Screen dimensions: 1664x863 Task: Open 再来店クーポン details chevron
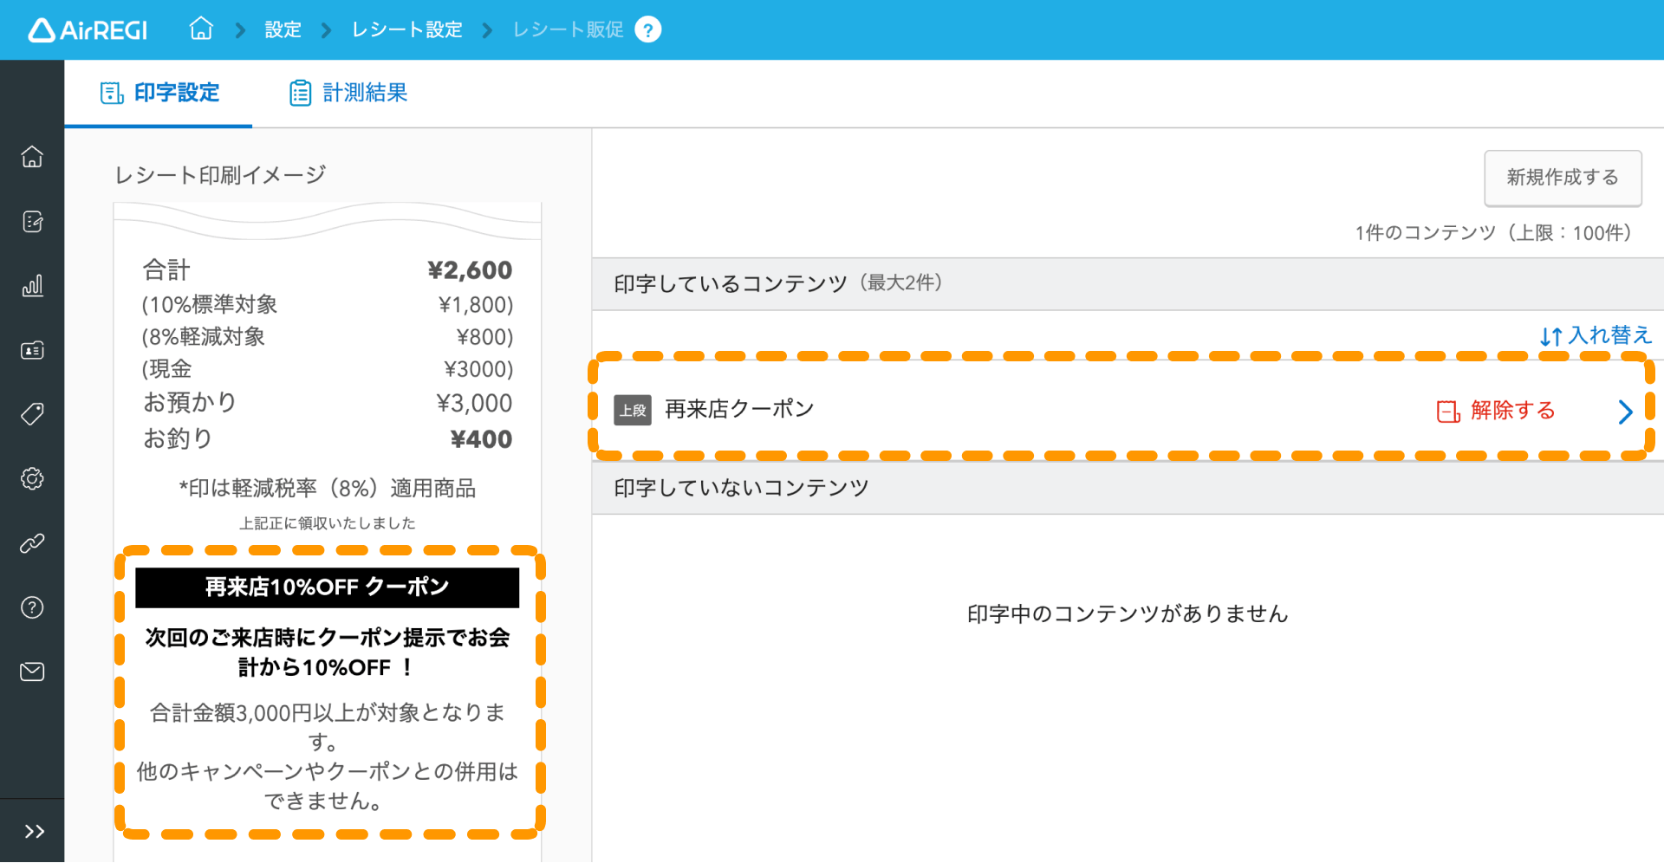(x=1626, y=412)
